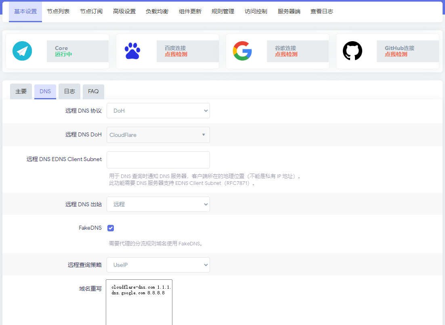This screenshot has width=445, height=325.
Task: Switch to the 日志 sub-tab
Action: pos(69,91)
